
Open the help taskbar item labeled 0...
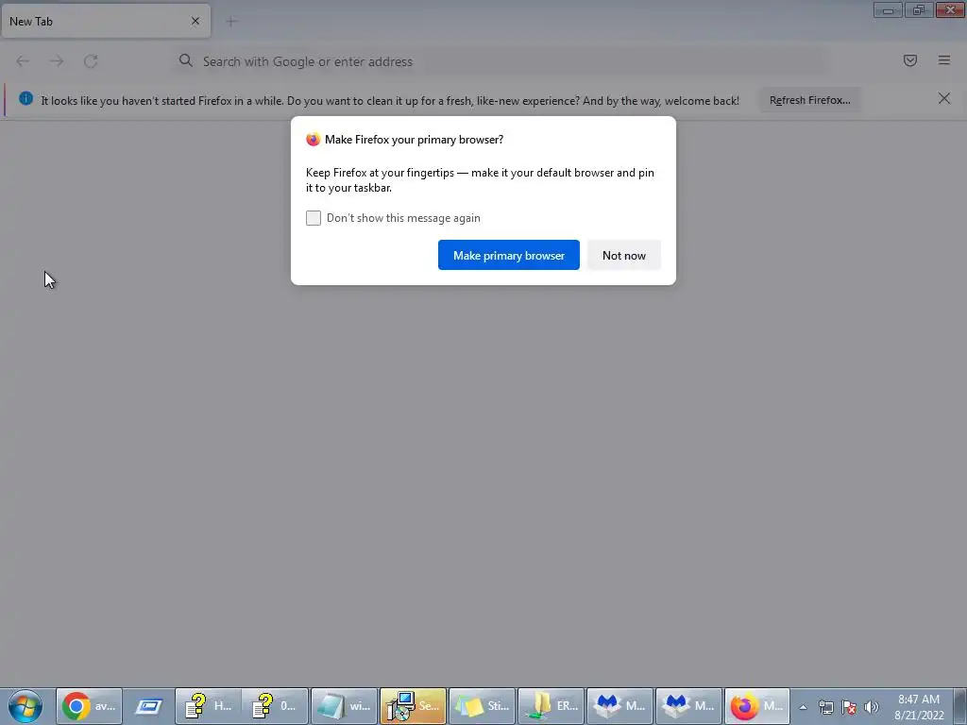[x=275, y=706]
